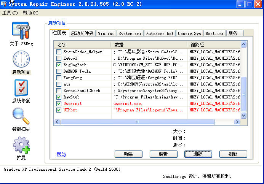Switch to the 注册表 tab

point(59,33)
